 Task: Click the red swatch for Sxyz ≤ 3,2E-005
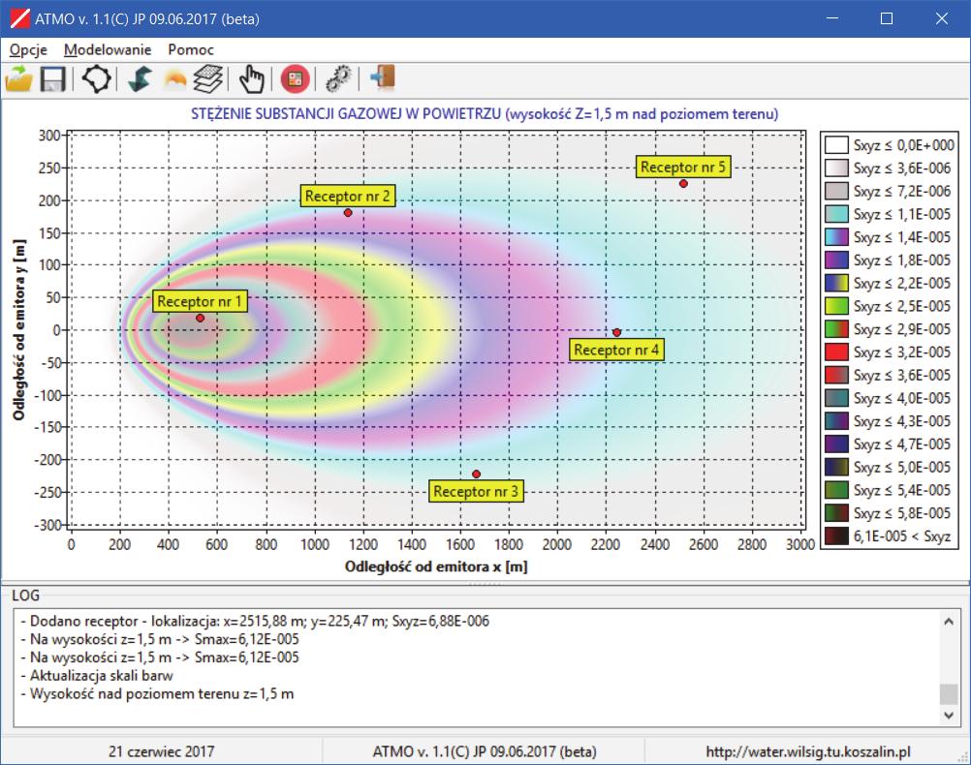[x=836, y=352]
